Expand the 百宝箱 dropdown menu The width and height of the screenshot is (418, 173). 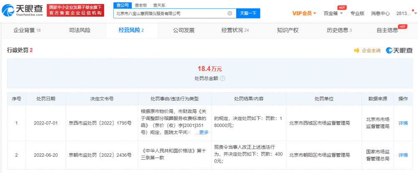tap(333, 13)
